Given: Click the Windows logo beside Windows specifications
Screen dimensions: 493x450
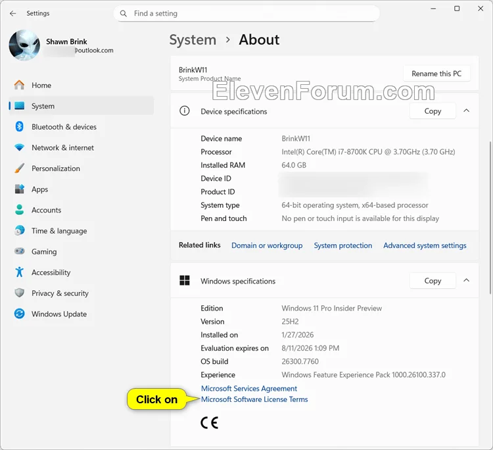Looking at the screenshot, I should coord(185,280).
